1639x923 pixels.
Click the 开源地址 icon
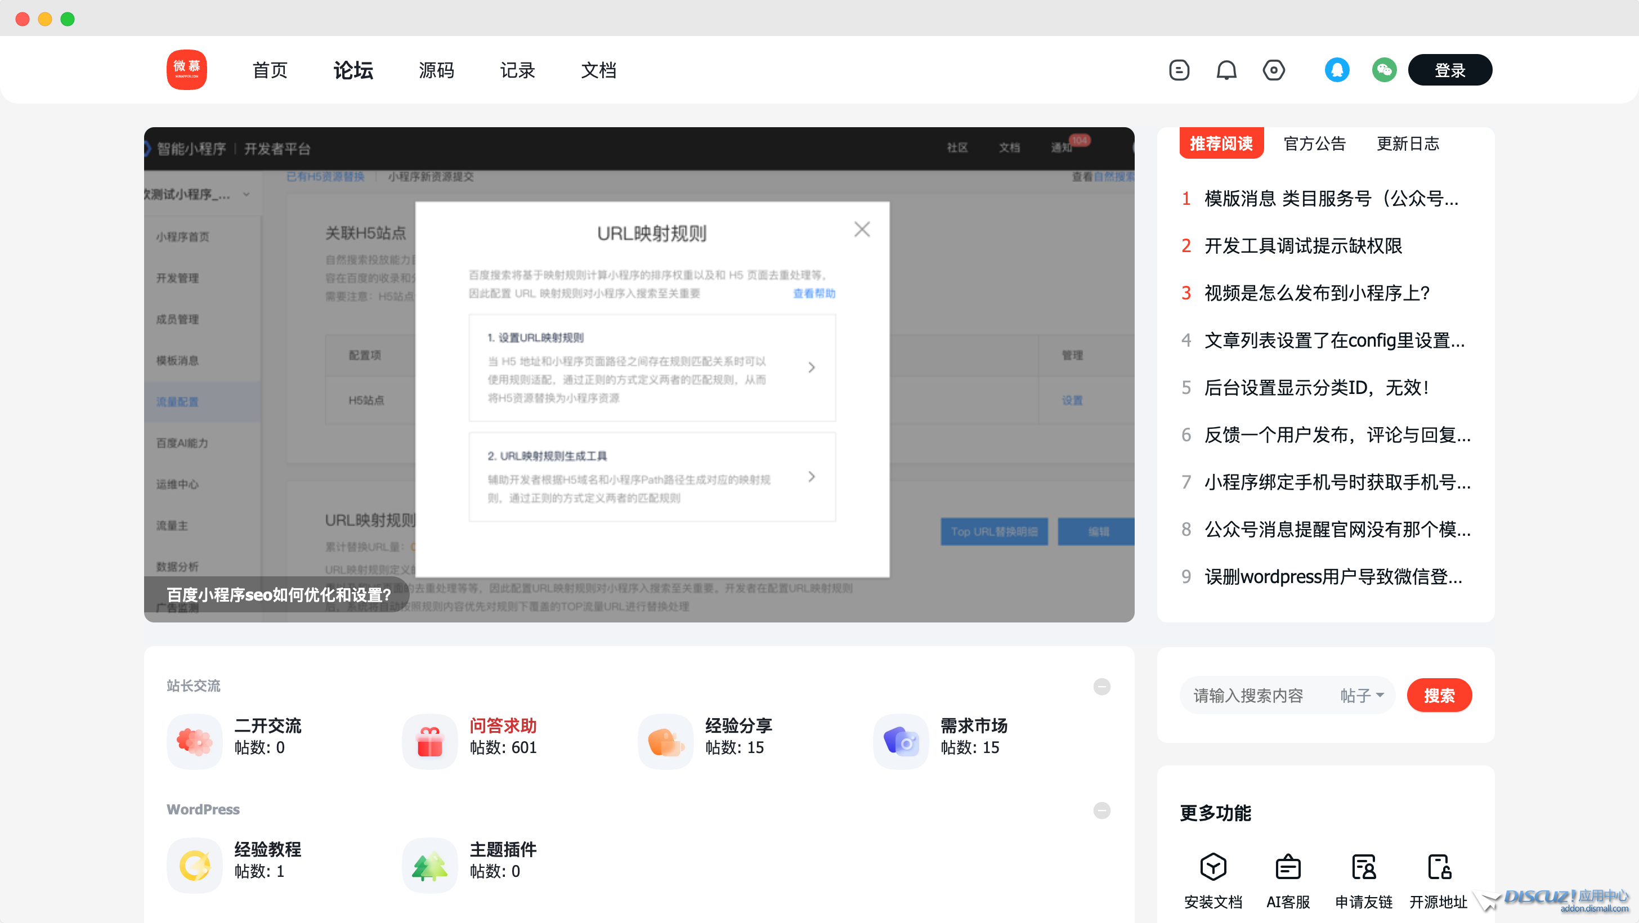pos(1438,867)
